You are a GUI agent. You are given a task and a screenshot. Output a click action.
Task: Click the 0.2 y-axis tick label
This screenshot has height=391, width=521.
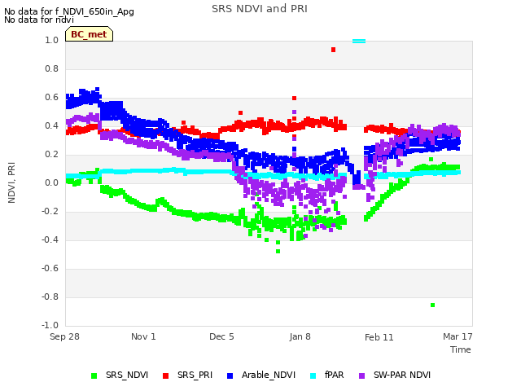(x=52, y=155)
